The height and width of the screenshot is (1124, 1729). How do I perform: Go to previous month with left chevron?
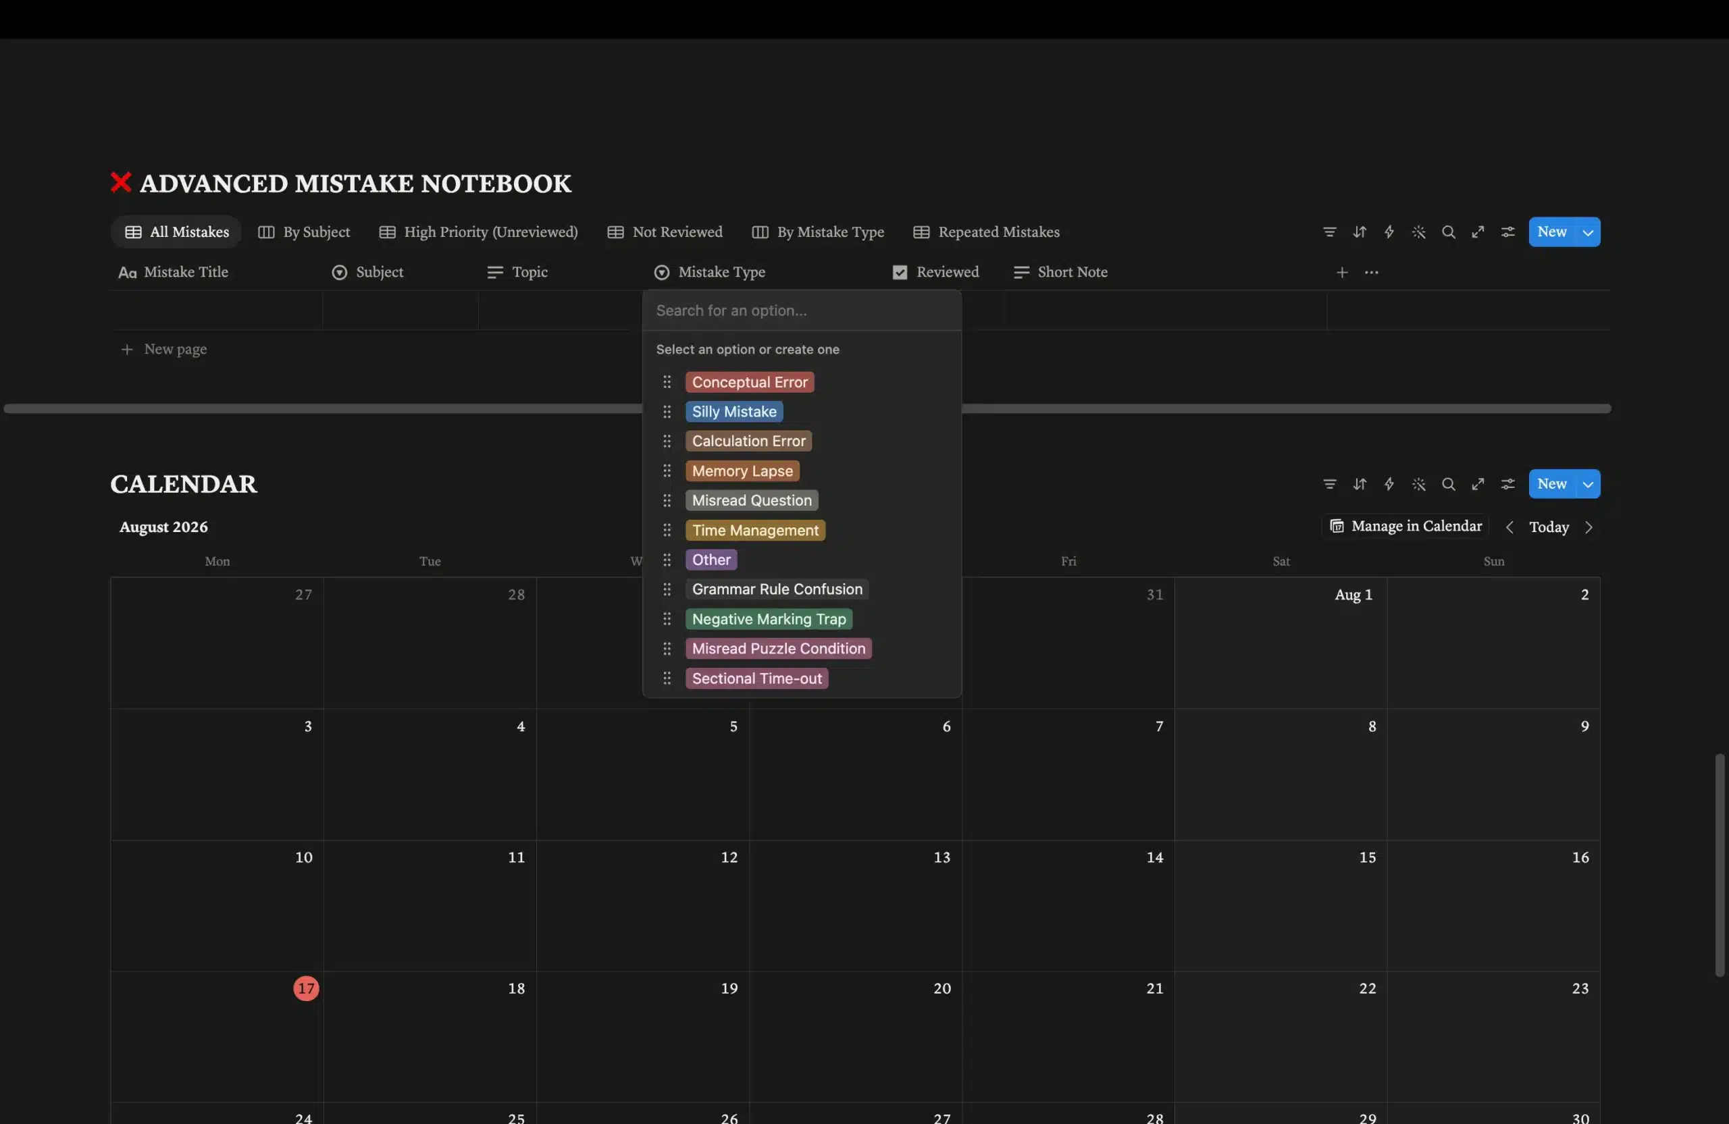[x=1509, y=527]
